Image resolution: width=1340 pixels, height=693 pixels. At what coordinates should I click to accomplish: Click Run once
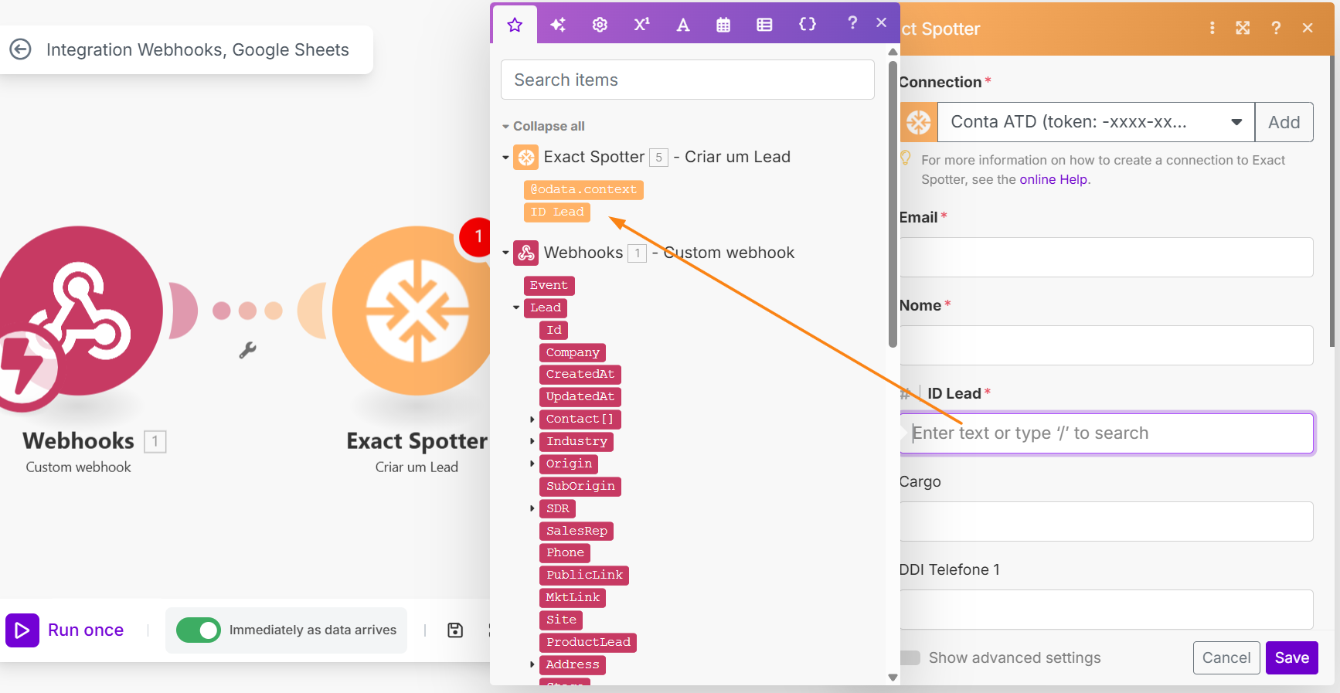[x=65, y=630]
